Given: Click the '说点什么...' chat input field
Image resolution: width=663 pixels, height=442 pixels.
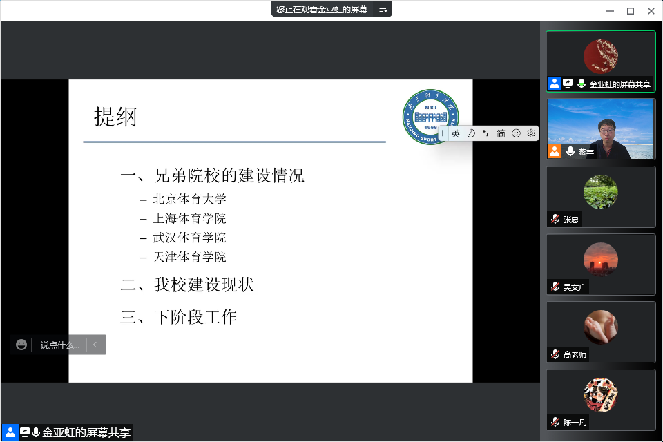Looking at the screenshot, I should 59,345.
